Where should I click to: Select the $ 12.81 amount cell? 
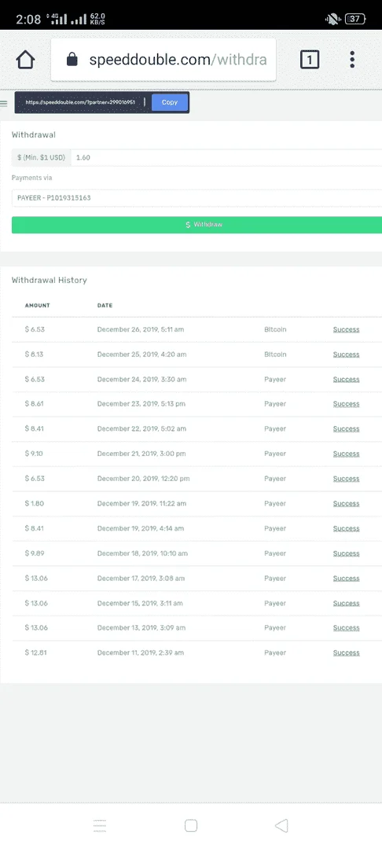tap(36, 652)
